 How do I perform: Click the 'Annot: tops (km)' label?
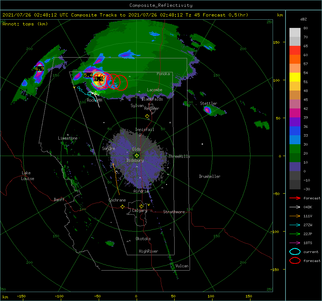coord(25,24)
